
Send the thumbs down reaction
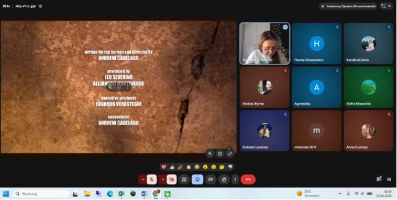(230, 167)
